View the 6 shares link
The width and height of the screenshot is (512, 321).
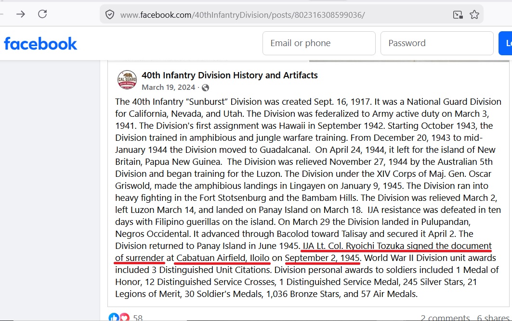[x=493, y=318]
